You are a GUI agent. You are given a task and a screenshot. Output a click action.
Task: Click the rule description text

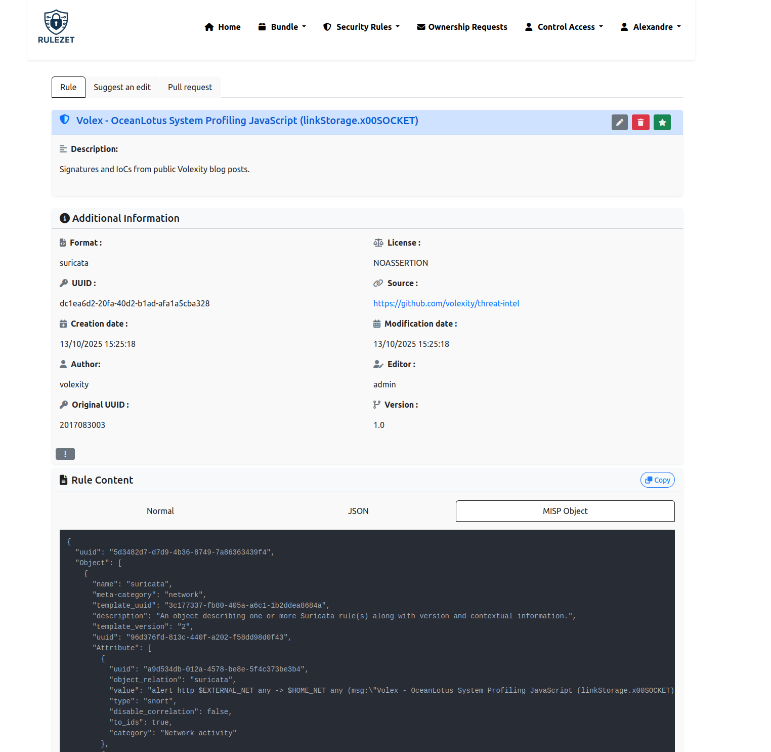point(155,169)
